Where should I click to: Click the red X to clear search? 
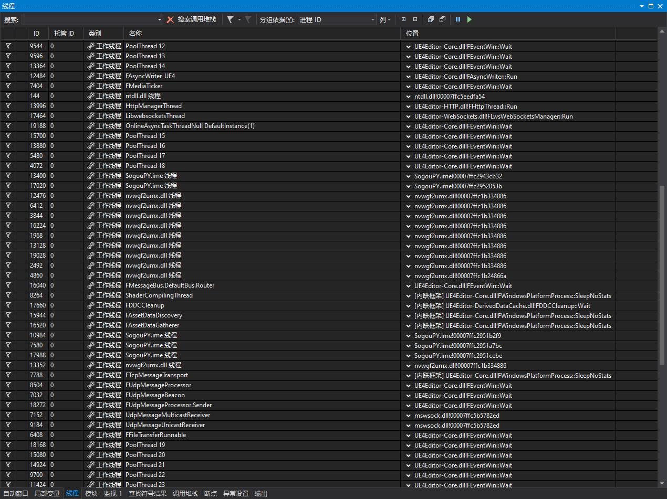coord(171,19)
